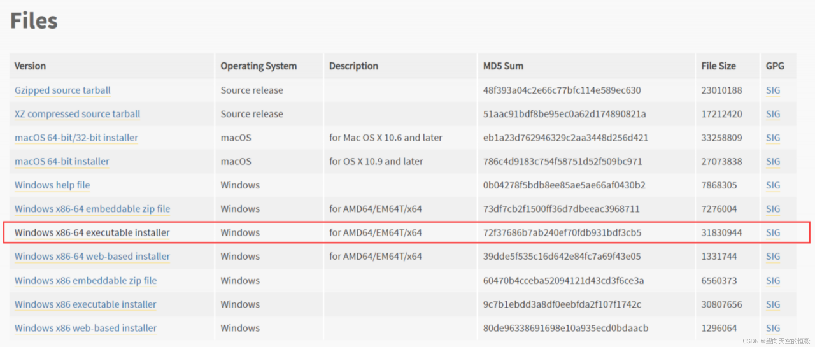The image size is (815, 347).
Task: Click the MD5 hash of x86-64 executable installer
Action: 562,233
